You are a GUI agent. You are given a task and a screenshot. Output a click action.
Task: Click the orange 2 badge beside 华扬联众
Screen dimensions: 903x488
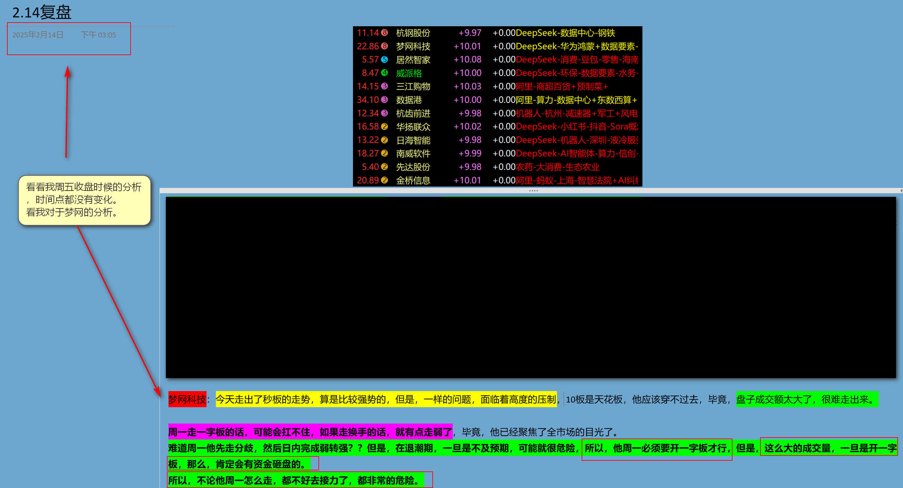pos(384,126)
